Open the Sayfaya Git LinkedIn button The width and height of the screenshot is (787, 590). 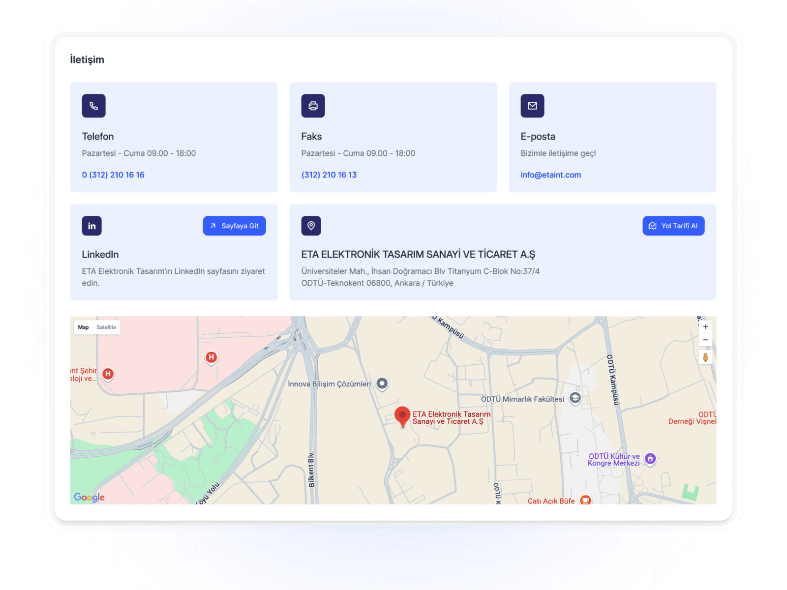pos(234,226)
